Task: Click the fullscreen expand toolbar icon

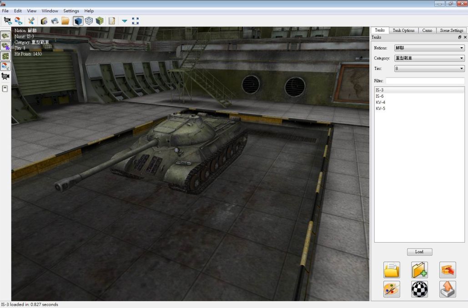Action: pyautogui.click(x=135, y=20)
